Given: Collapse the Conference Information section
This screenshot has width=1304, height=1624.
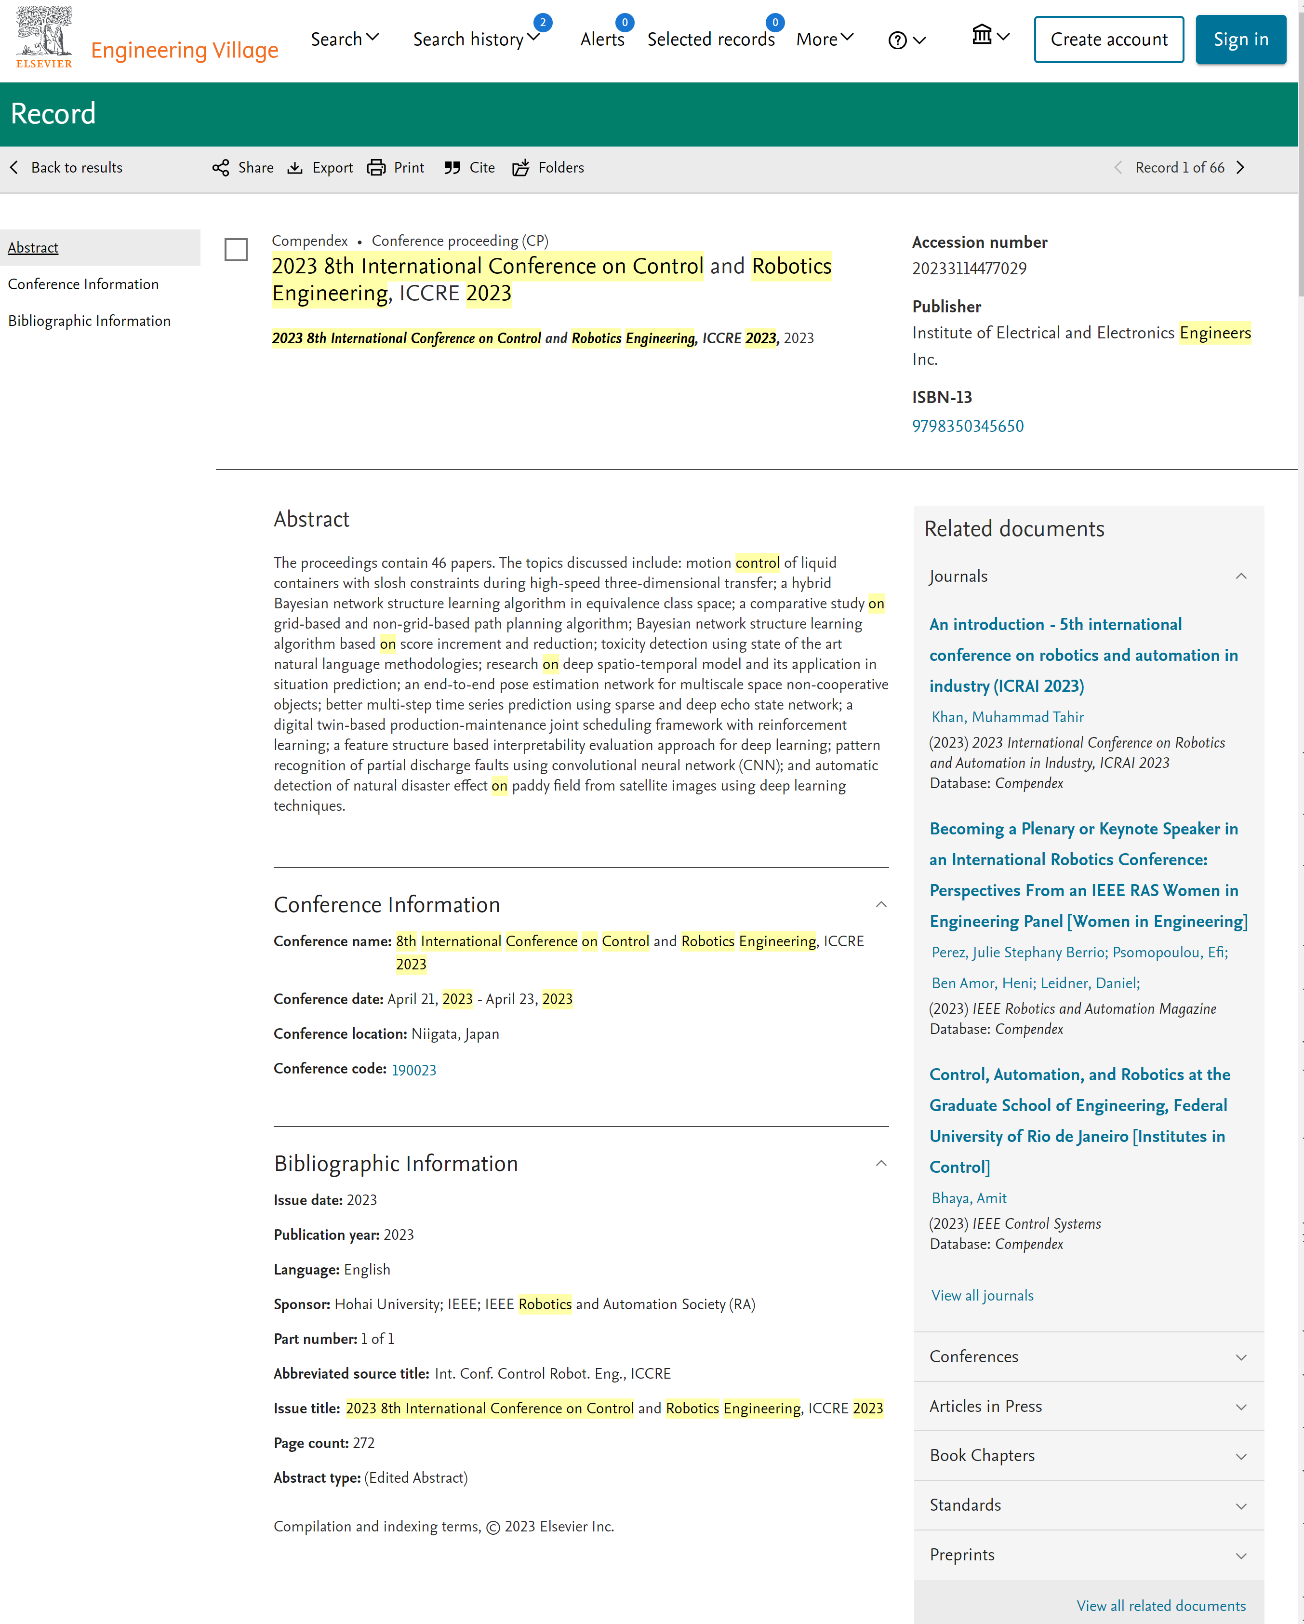Looking at the screenshot, I should click(x=881, y=904).
